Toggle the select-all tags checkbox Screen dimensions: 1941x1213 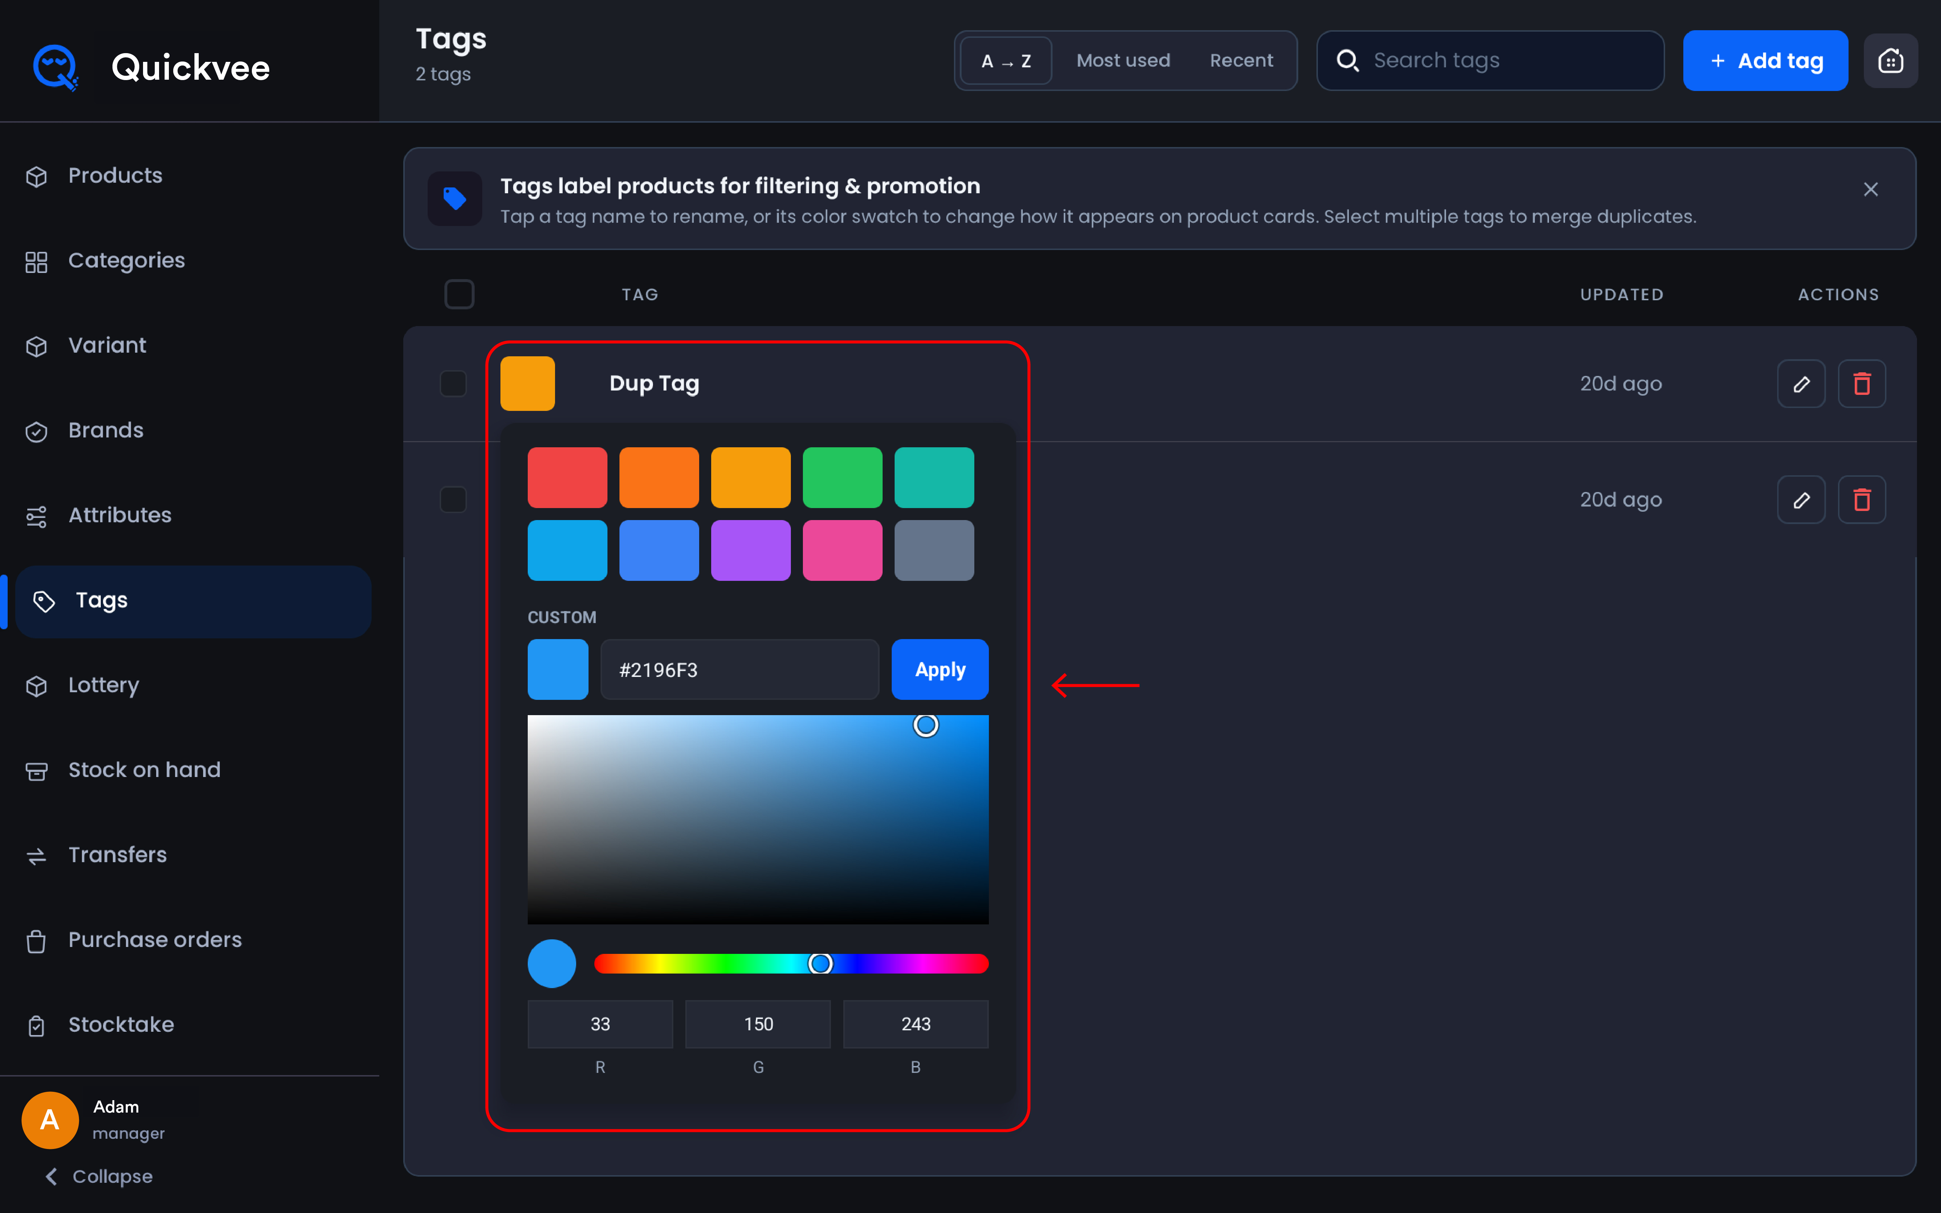(460, 294)
